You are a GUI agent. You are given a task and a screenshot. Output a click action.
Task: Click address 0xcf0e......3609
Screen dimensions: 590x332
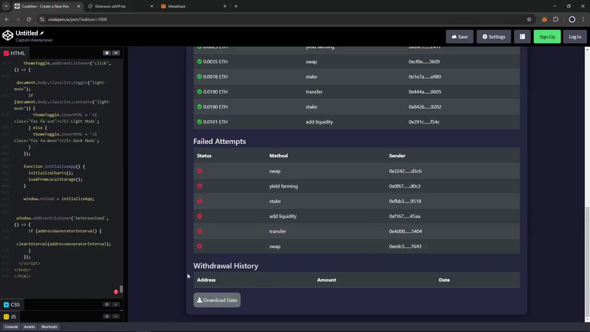click(424, 61)
